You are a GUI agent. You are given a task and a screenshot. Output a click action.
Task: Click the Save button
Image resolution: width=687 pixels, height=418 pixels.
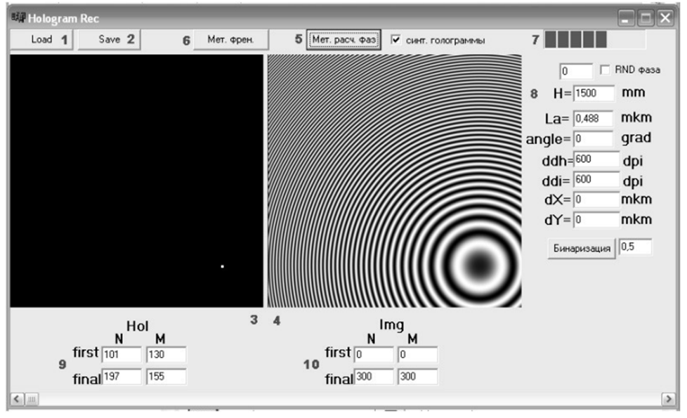click(x=110, y=39)
